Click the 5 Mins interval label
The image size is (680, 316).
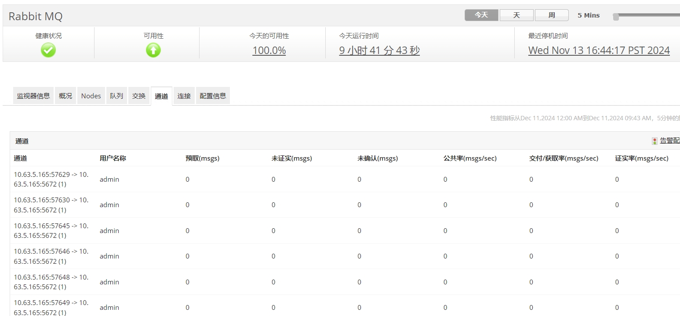(x=589, y=15)
